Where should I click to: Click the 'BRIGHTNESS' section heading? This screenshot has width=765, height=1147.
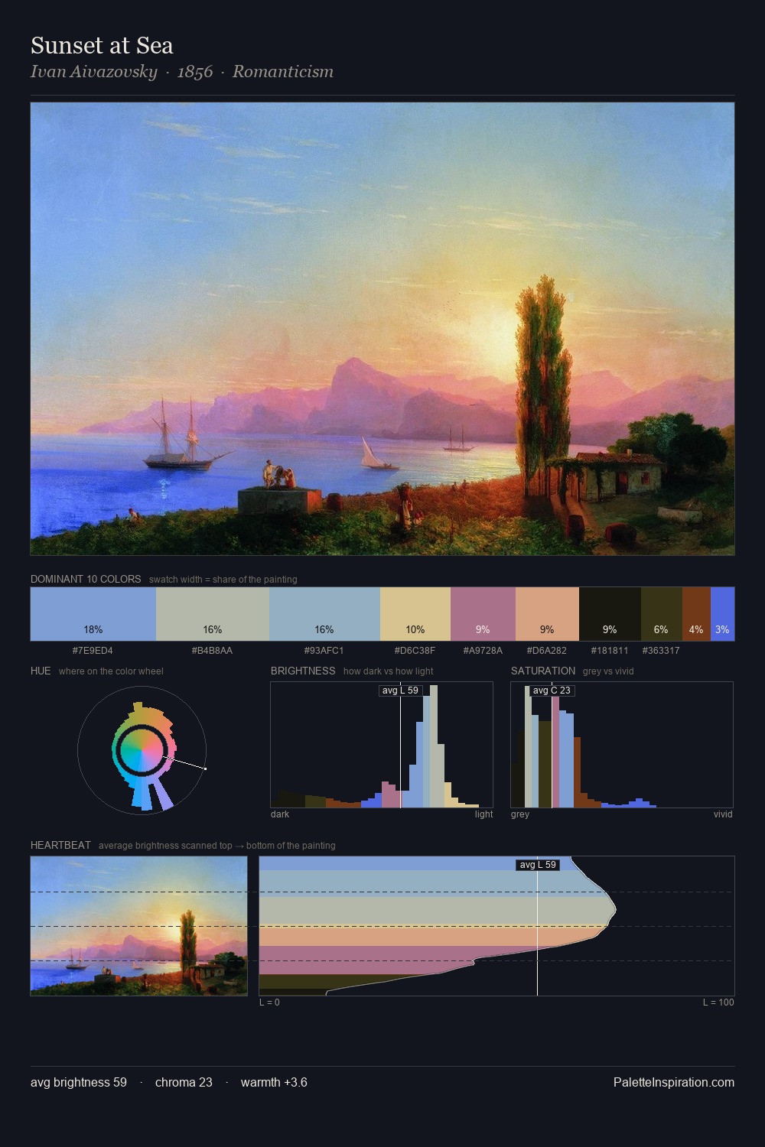303,671
